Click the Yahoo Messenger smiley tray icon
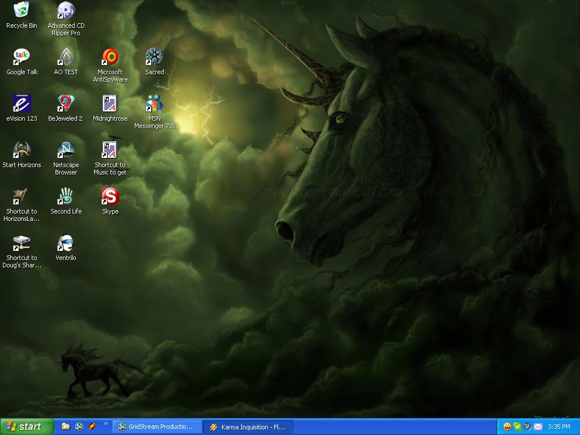 [x=507, y=427]
